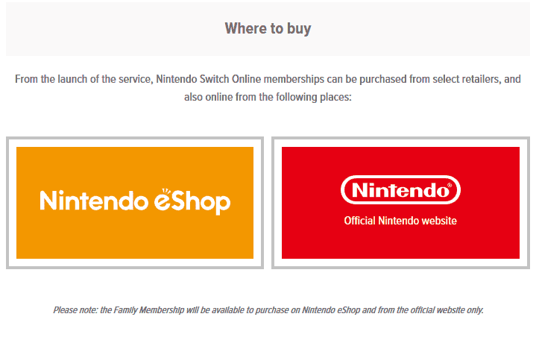Select the 'Official Nintendo website' caption
Viewport: 539px width, 346px height.
click(x=400, y=221)
